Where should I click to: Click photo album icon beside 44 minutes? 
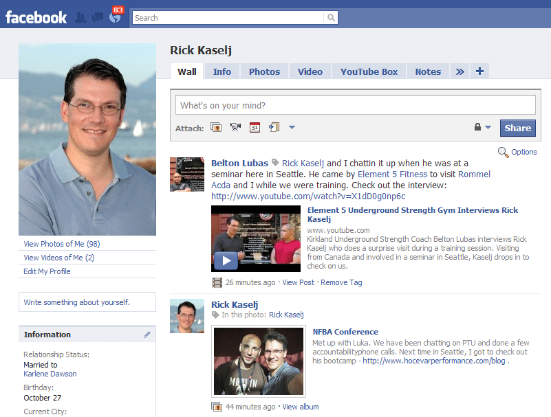[217, 407]
